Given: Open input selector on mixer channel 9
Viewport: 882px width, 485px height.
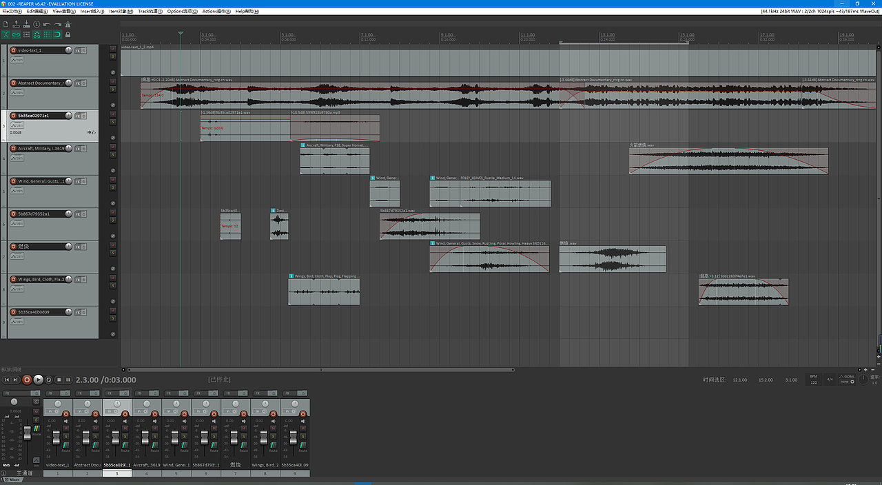Looking at the screenshot, I should point(289,411).
